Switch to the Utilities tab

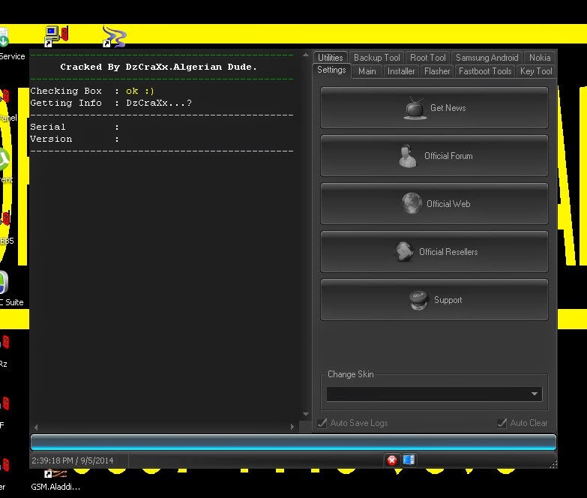[331, 58]
